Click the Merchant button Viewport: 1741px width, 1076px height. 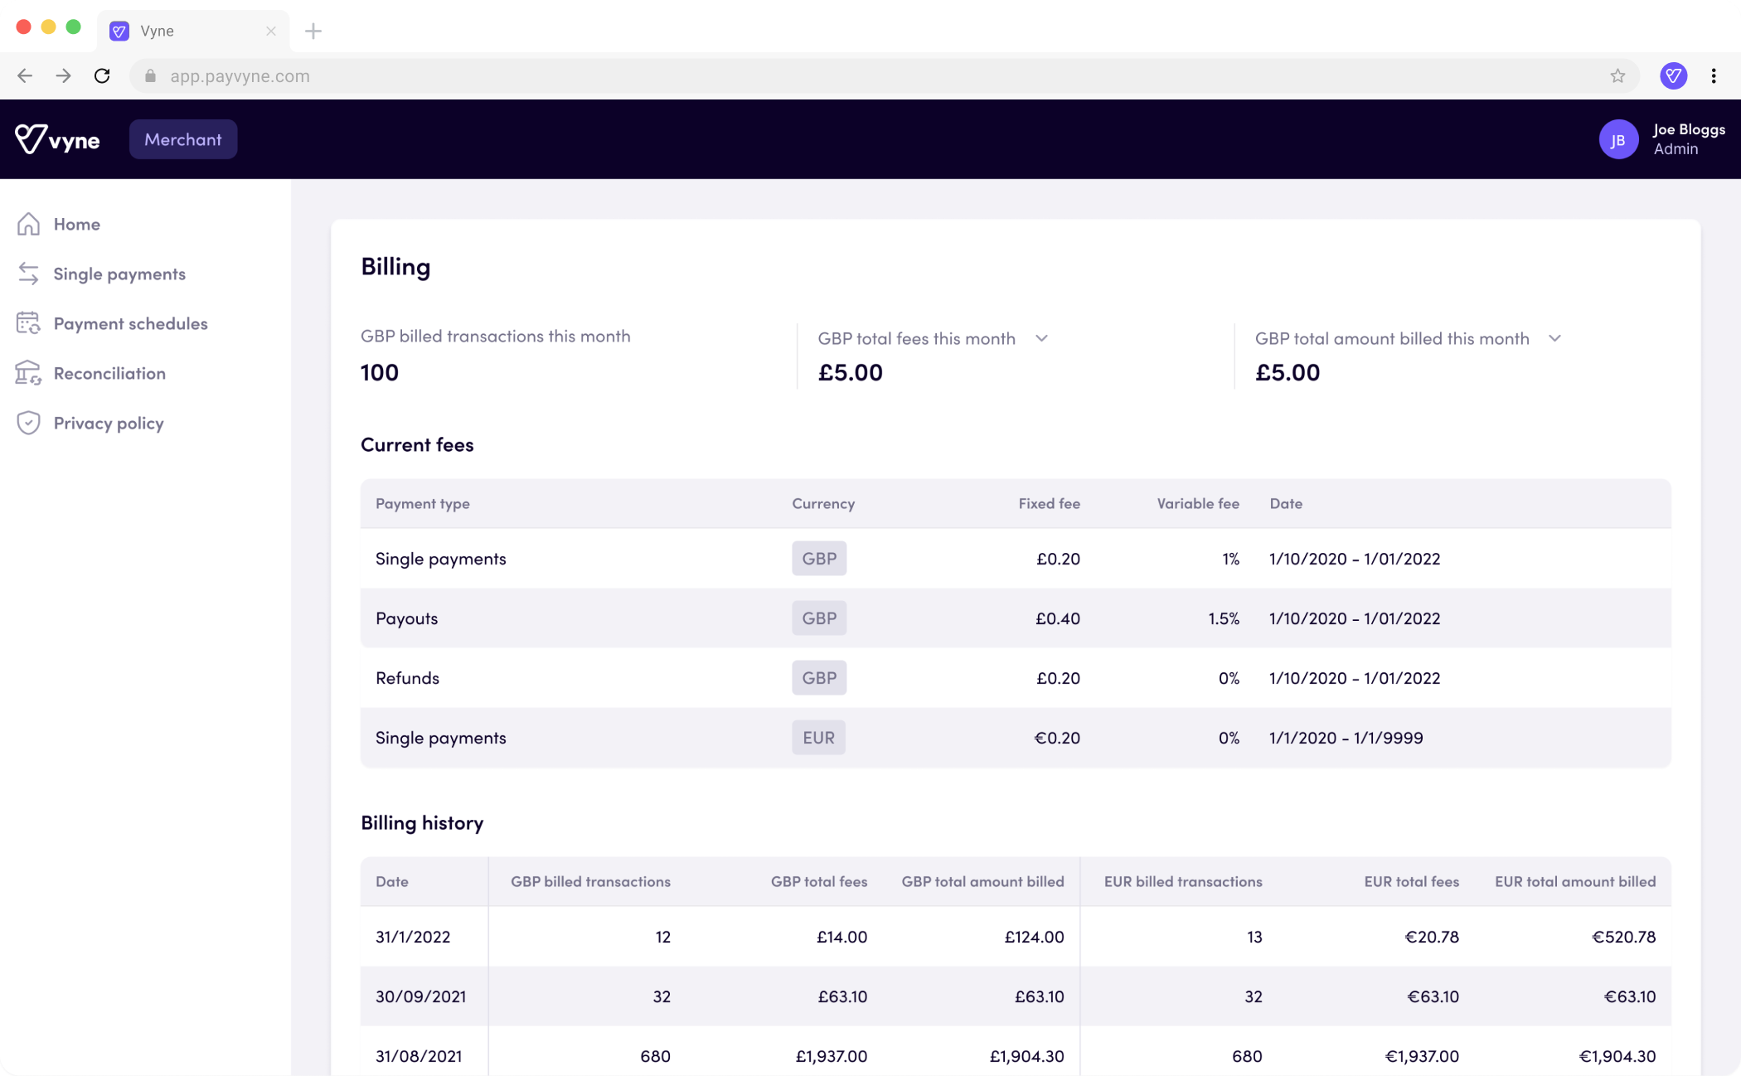pyautogui.click(x=183, y=139)
